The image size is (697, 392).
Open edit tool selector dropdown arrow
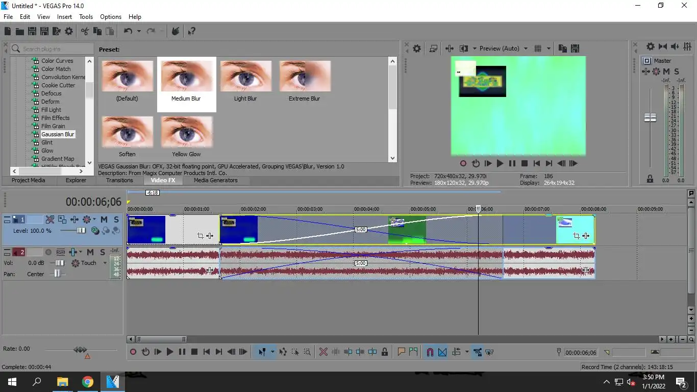tap(272, 352)
